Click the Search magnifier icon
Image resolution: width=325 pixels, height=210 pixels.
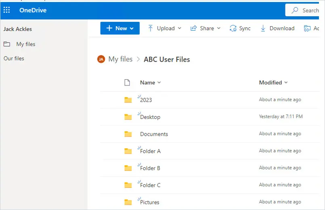295,10
